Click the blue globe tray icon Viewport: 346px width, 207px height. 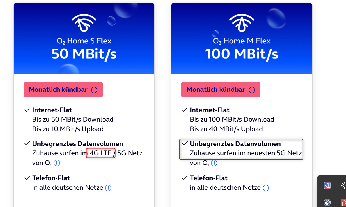click(x=327, y=202)
